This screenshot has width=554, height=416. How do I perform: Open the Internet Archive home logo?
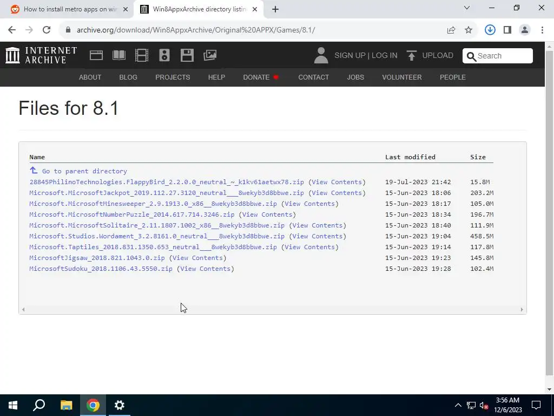(x=41, y=55)
